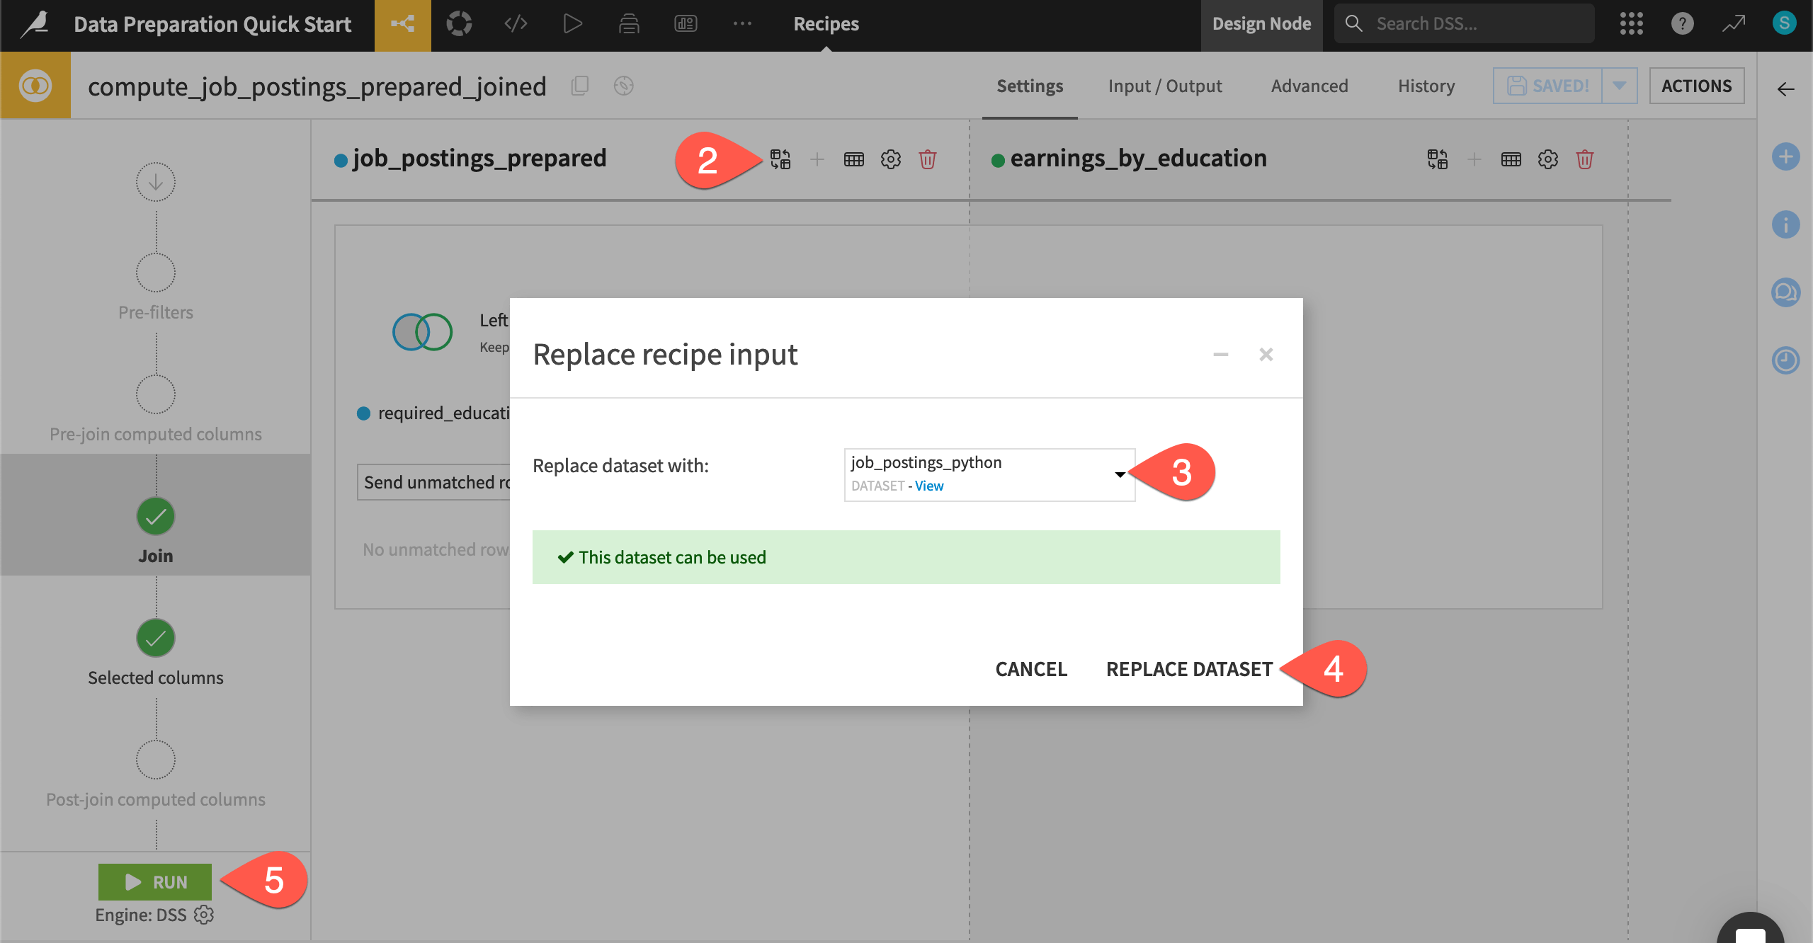Image resolution: width=1813 pixels, height=943 pixels.
Task: Replace job_postings_prepared input dataset icon
Action: (x=780, y=159)
